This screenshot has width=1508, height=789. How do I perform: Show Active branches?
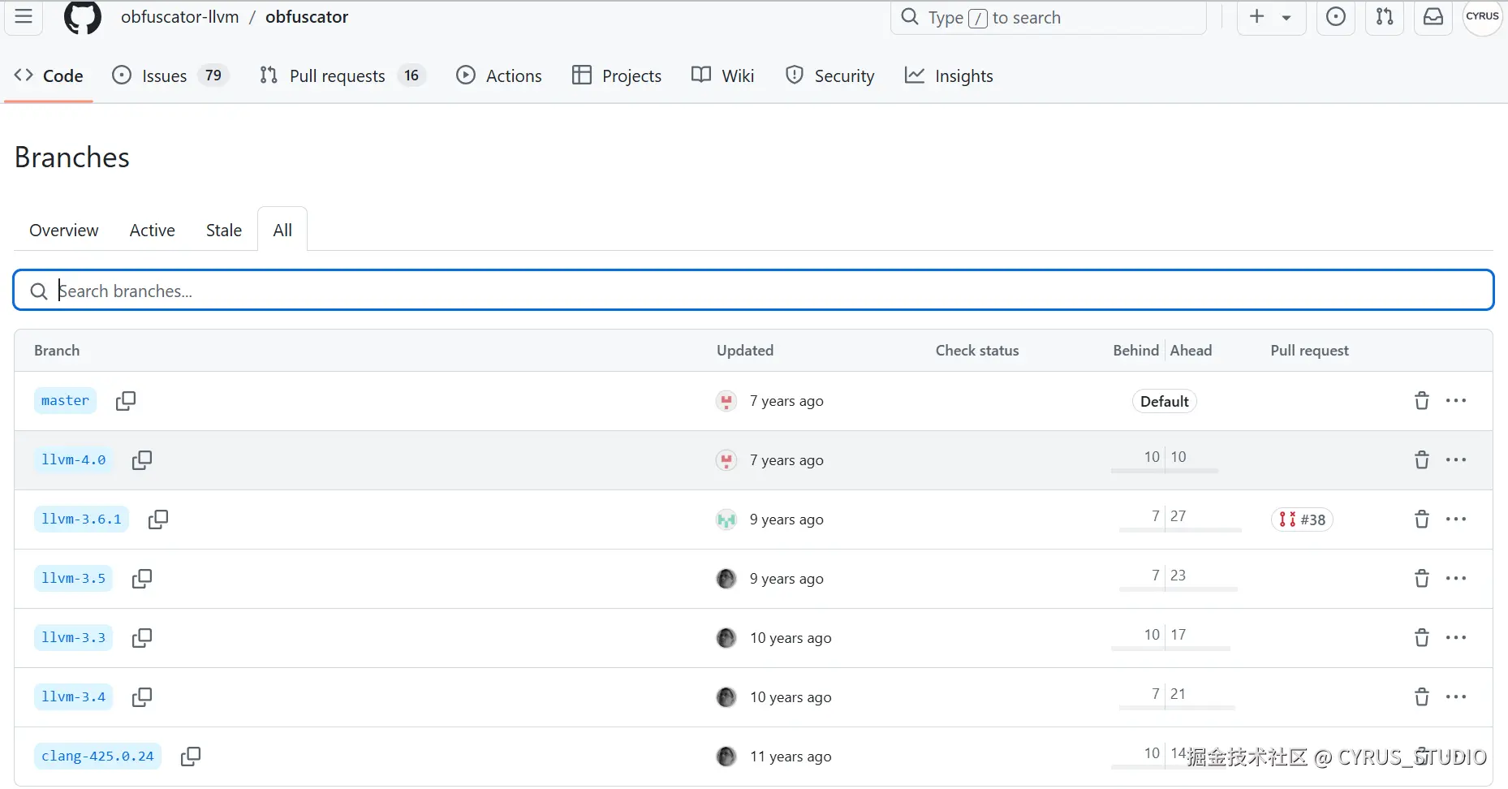point(153,231)
